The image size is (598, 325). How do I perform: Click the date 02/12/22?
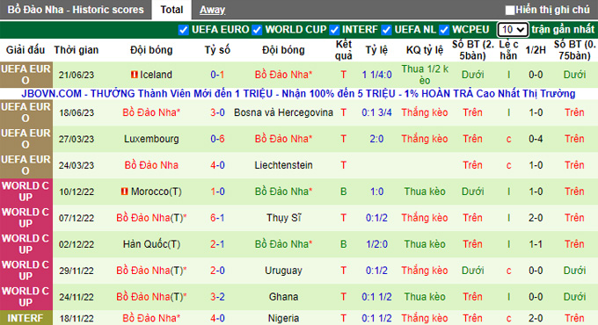pos(77,244)
